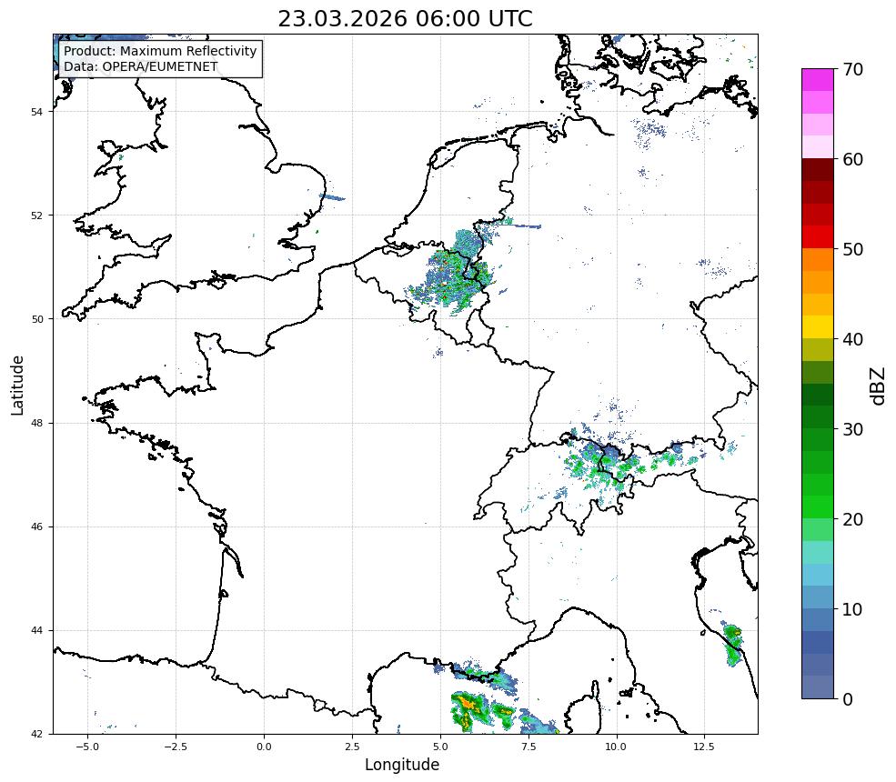Click the longitude tick label "−2.5"
Image resolution: width=896 pixels, height=782 pixels.
(x=176, y=747)
